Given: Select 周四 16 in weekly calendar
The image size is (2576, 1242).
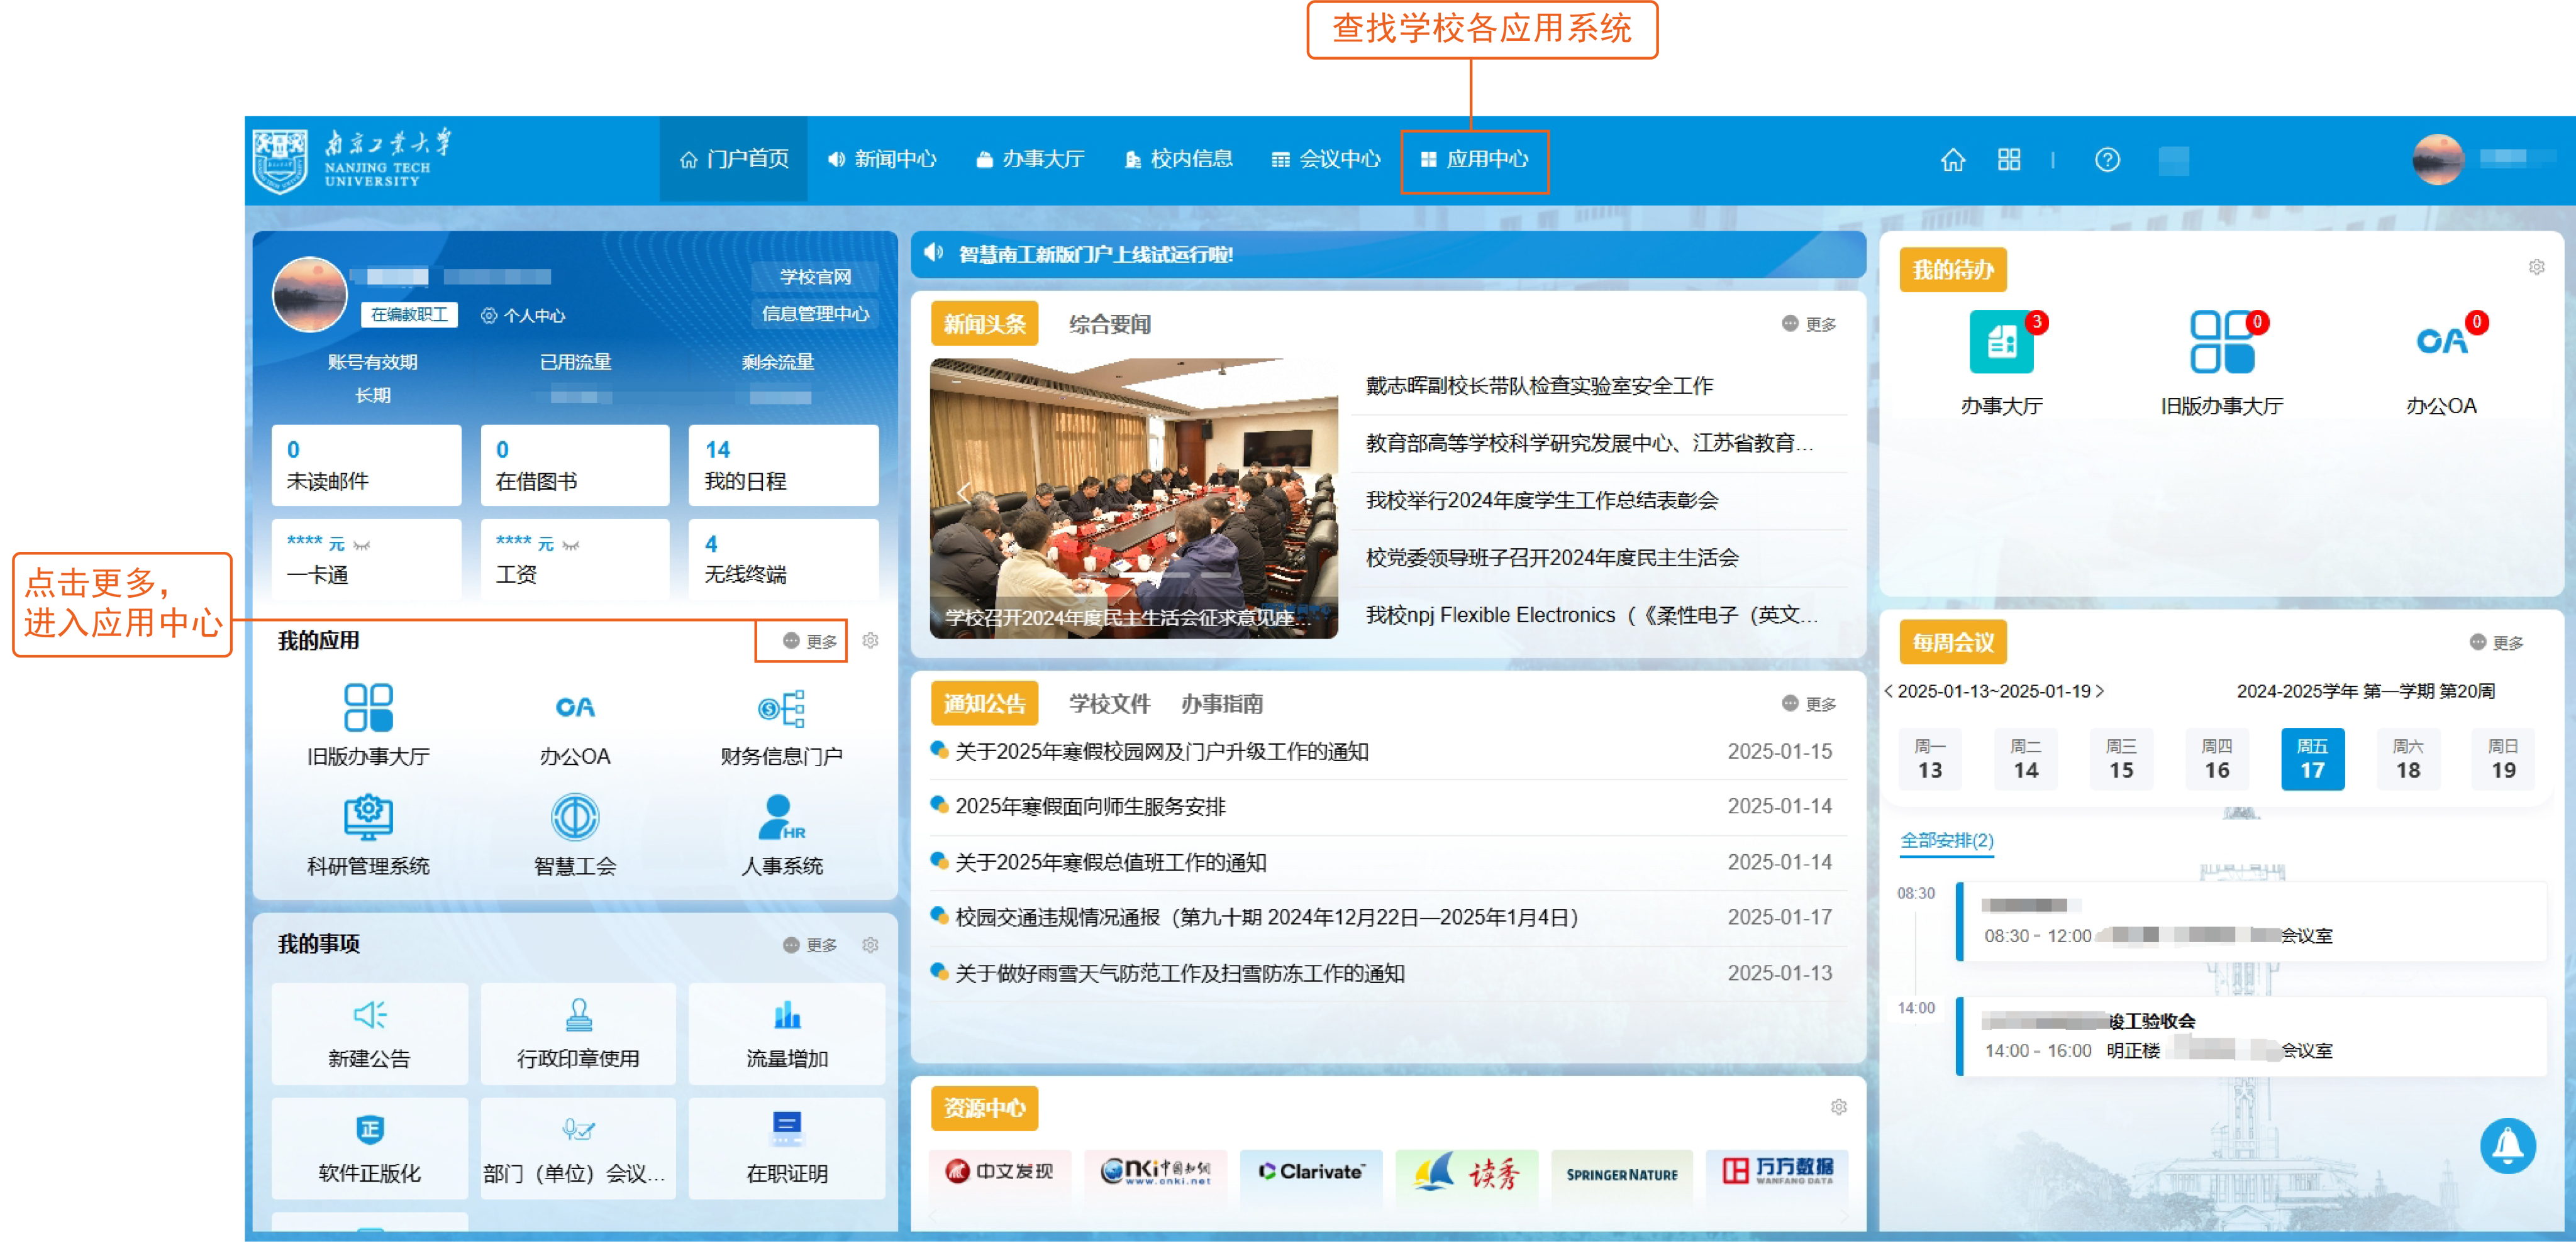Looking at the screenshot, I should tap(2216, 759).
